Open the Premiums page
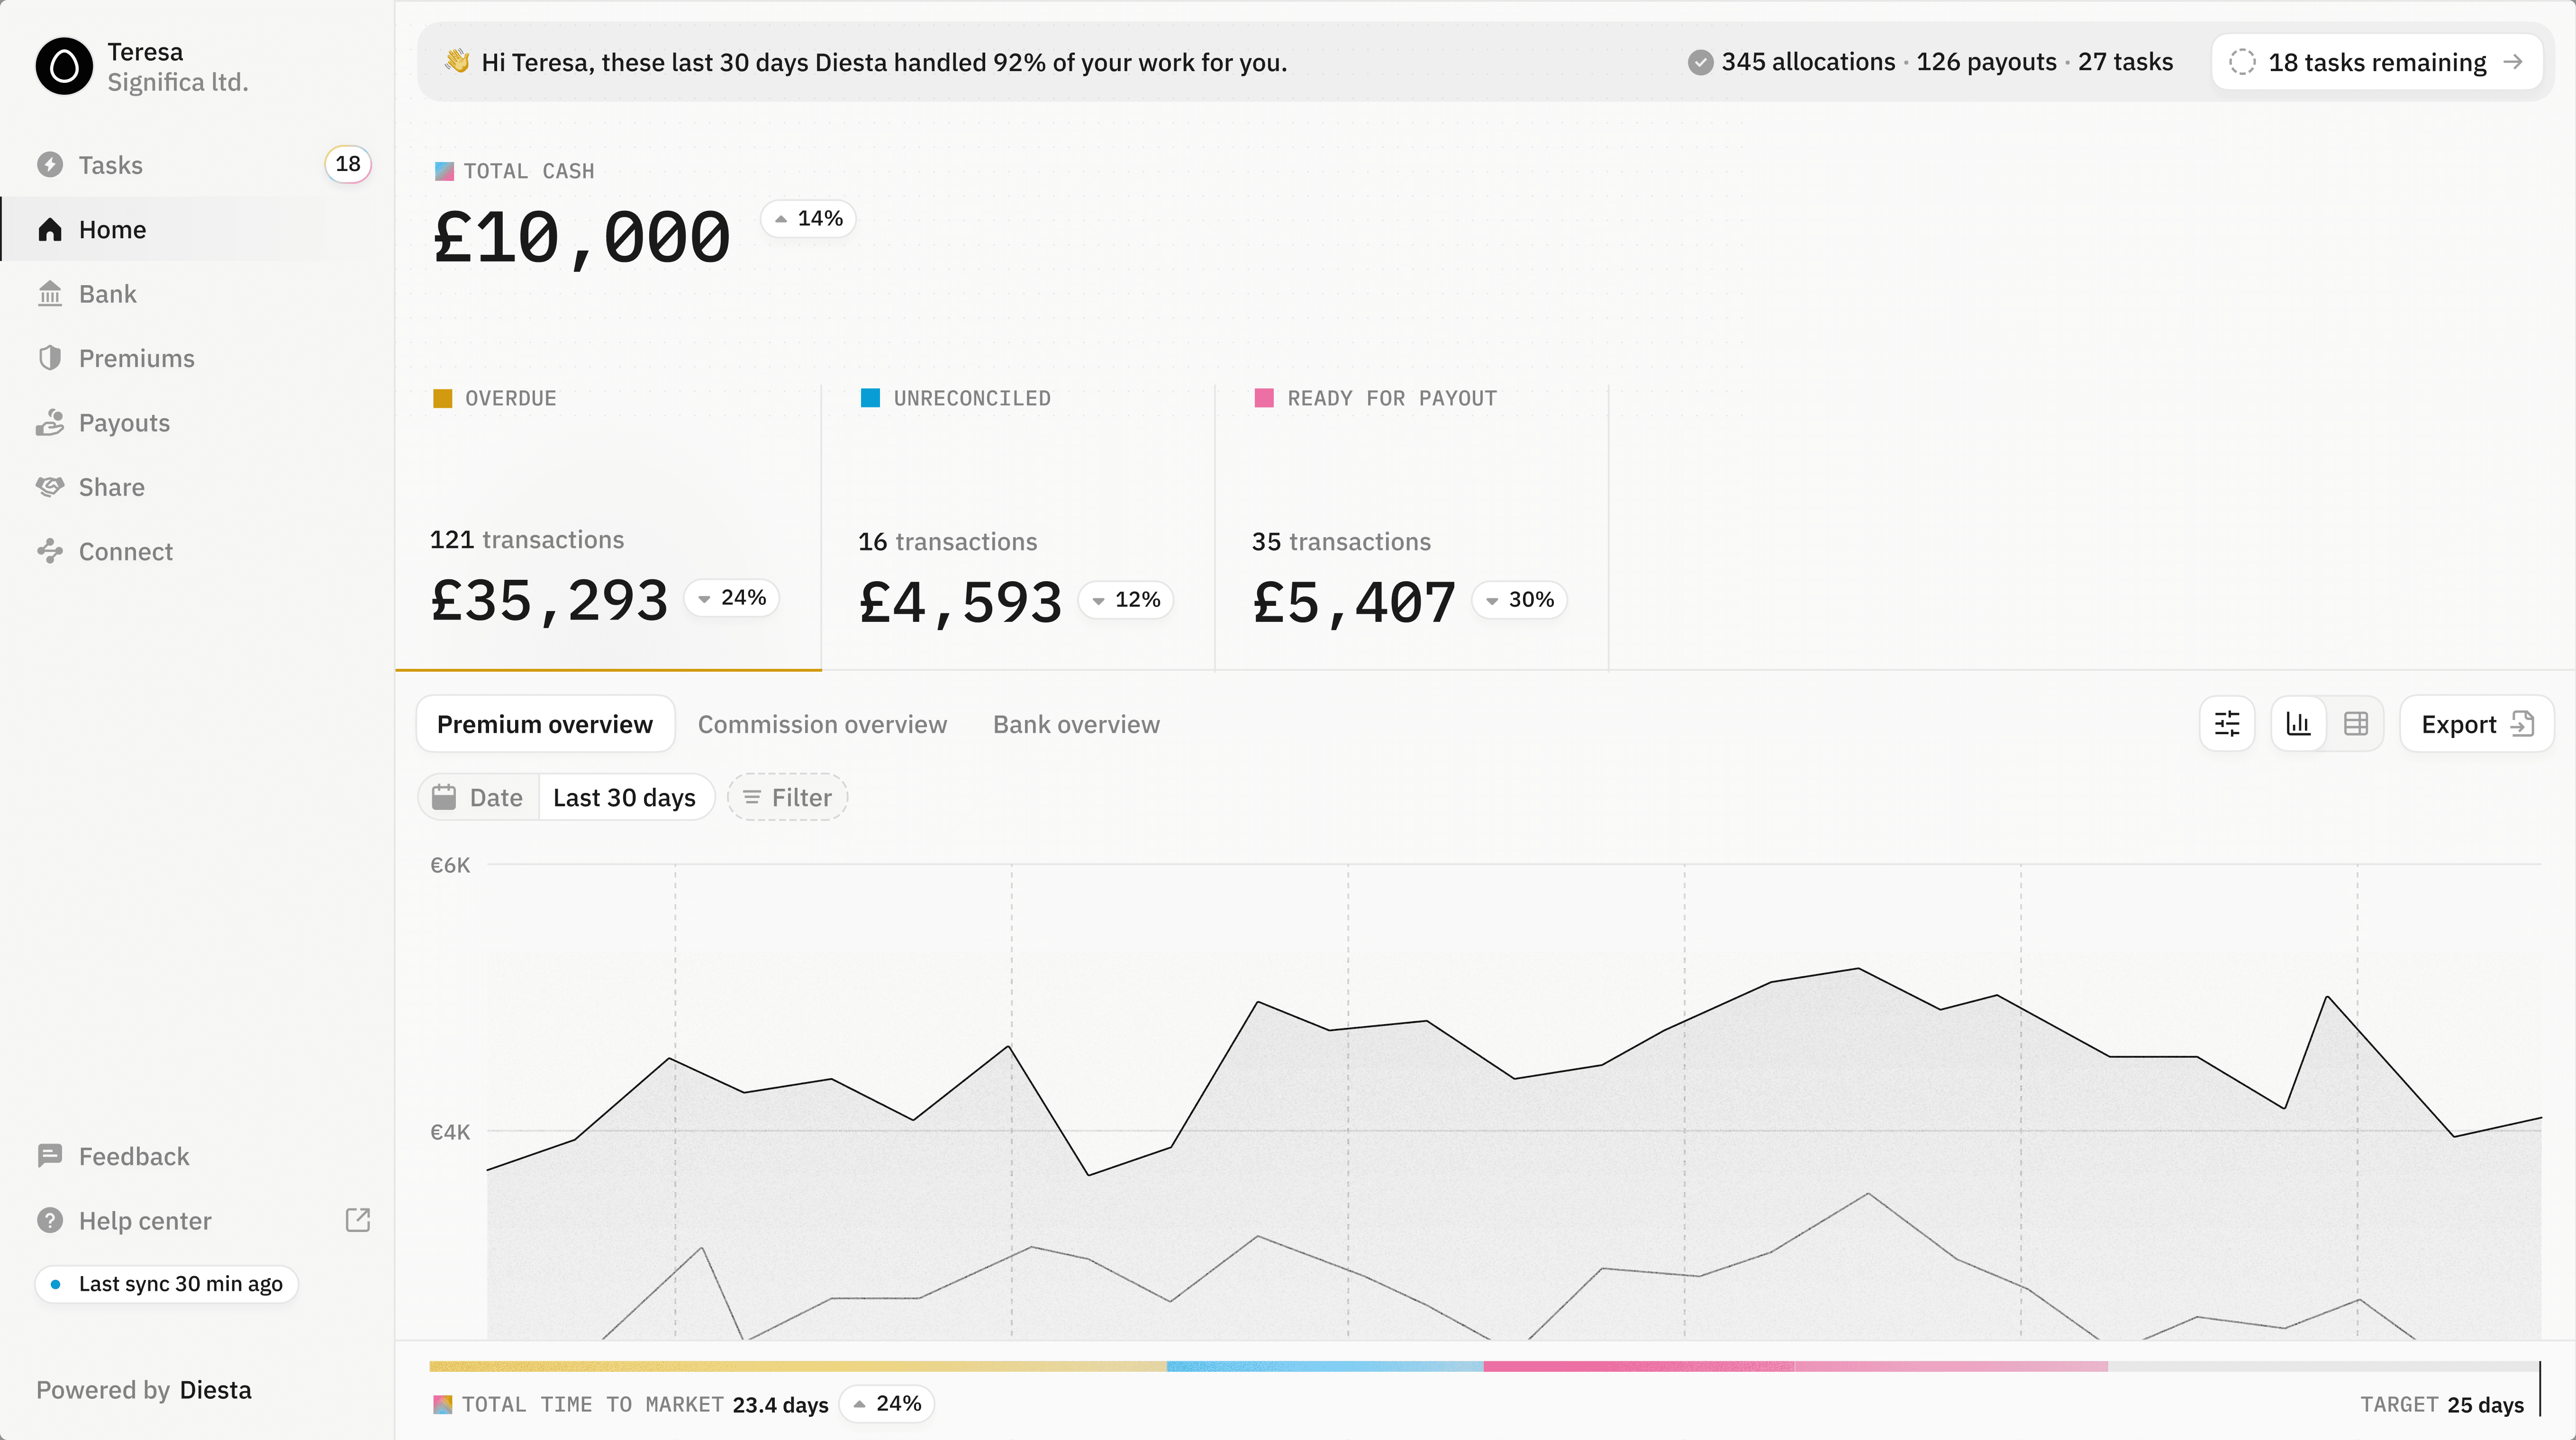This screenshot has width=2576, height=1440. (x=196, y=359)
